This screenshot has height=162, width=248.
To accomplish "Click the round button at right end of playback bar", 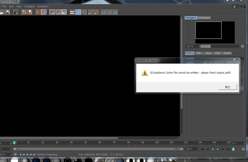I will point(243,149).
